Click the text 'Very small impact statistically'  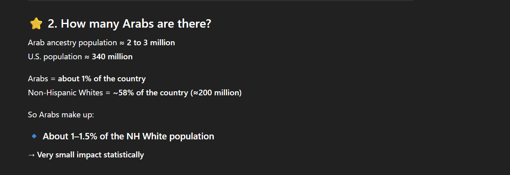pyautogui.click(x=90, y=155)
